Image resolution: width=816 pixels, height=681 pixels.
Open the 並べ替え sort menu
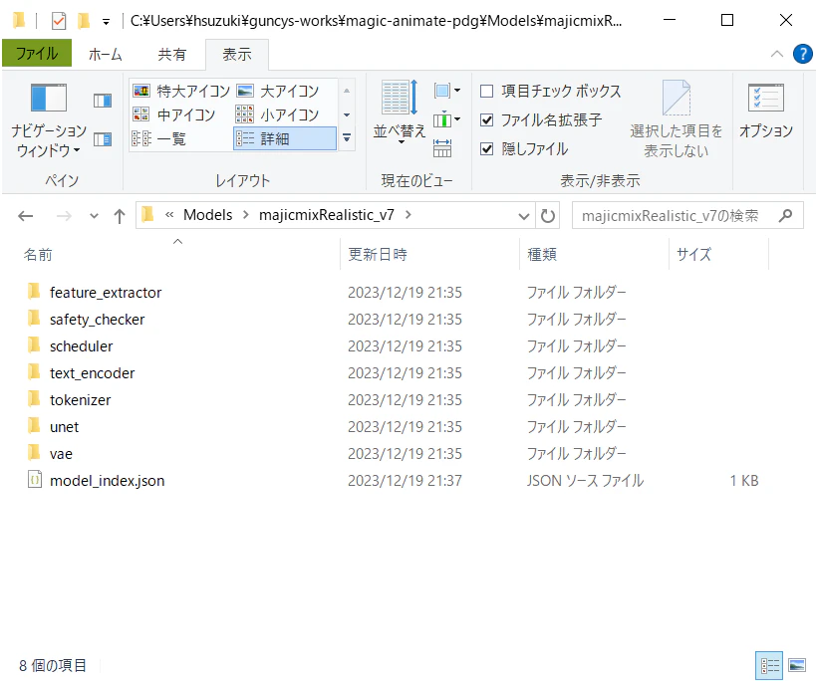pyautogui.click(x=400, y=113)
